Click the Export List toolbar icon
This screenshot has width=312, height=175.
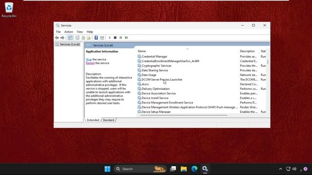(x=89, y=38)
